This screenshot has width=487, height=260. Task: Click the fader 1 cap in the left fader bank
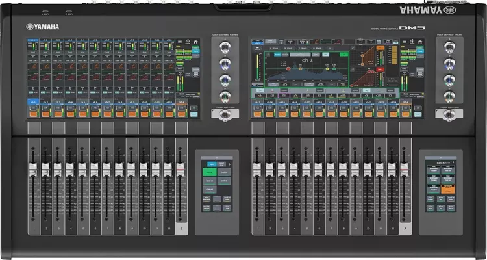pos(33,170)
